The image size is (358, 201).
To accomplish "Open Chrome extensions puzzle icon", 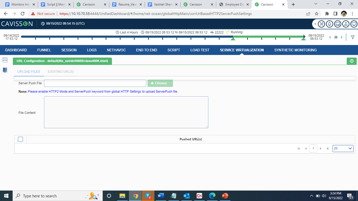I will (x=327, y=14).
